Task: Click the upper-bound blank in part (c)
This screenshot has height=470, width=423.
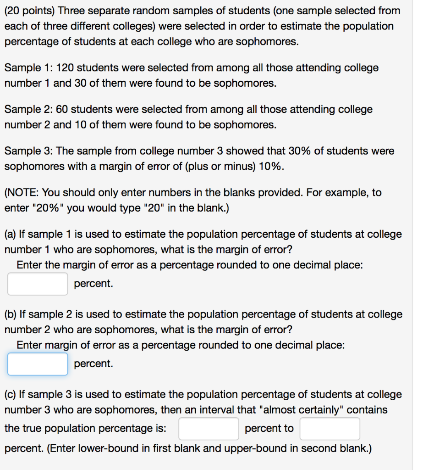Action: click(330, 428)
